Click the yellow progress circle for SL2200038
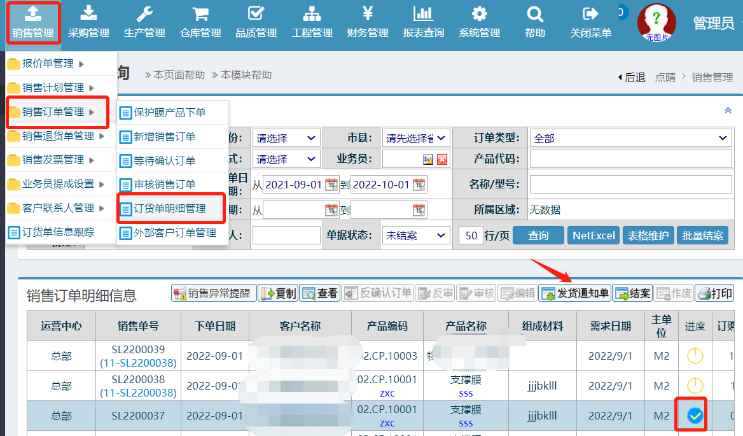 (695, 386)
